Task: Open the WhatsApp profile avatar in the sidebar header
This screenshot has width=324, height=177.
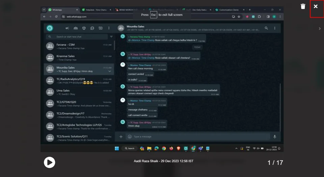Action: tap(50, 28)
